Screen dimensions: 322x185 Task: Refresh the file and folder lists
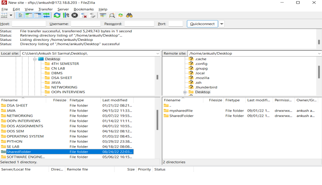[x=57, y=15]
